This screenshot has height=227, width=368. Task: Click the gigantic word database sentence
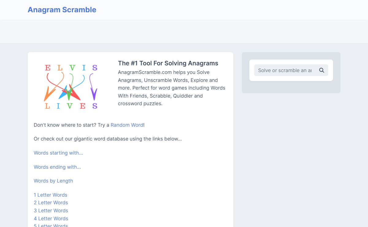click(108, 139)
